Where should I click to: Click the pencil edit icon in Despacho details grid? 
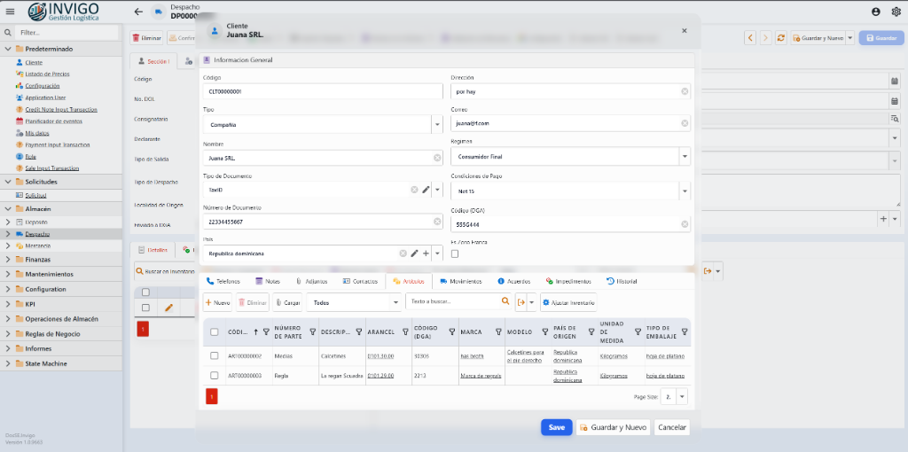point(168,308)
